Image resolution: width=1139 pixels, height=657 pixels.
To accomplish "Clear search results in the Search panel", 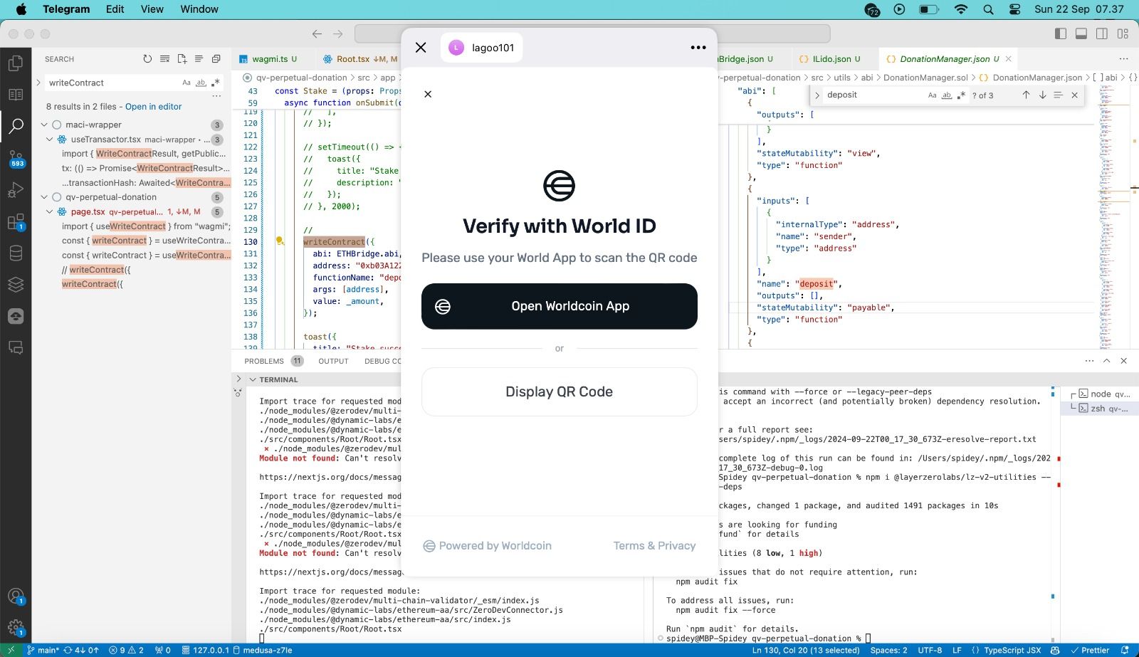I will [x=164, y=59].
